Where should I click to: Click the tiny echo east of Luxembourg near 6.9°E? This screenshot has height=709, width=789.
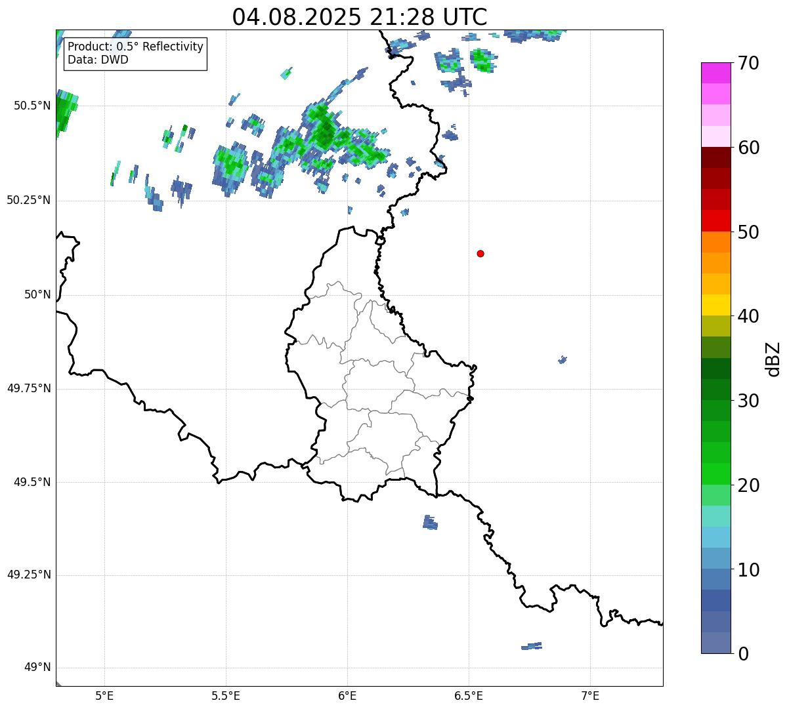[x=563, y=359]
